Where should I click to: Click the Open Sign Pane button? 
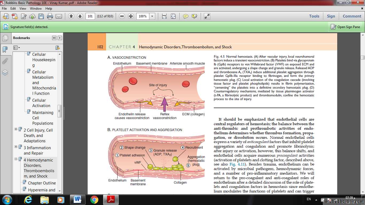coord(345,27)
